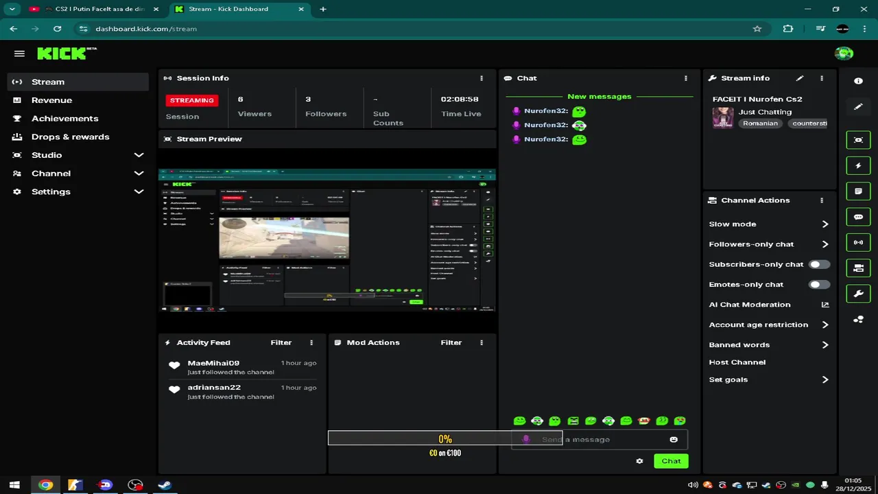Screen dimensions: 878x494
Task: Click the 0% goal progress bar
Action: click(445, 438)
